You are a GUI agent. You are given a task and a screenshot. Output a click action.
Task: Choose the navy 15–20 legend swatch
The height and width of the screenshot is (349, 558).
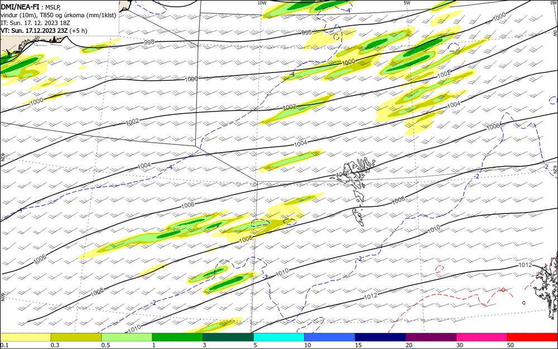click(380, 337)
